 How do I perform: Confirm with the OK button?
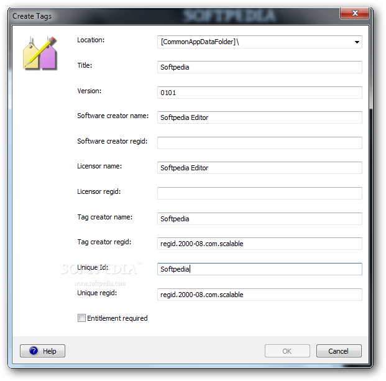coord(287,351)
